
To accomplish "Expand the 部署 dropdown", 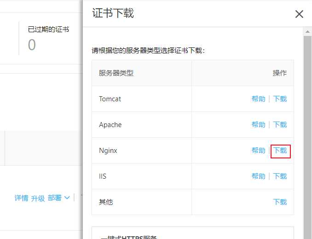I will (x=58, y=198).
